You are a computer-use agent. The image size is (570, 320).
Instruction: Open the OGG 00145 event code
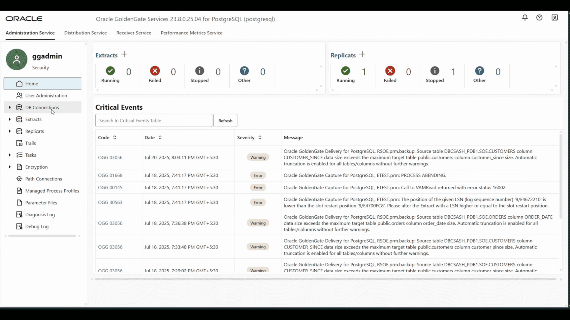coord(110,188)
